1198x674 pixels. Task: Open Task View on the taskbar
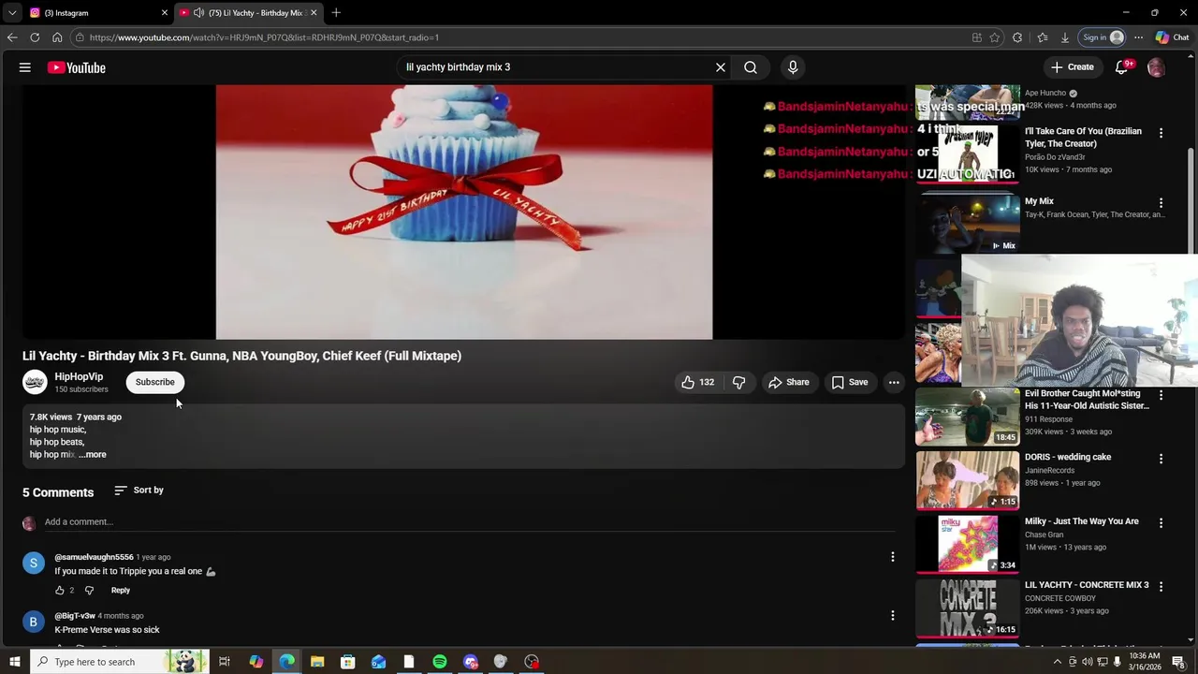pos(225,662)
